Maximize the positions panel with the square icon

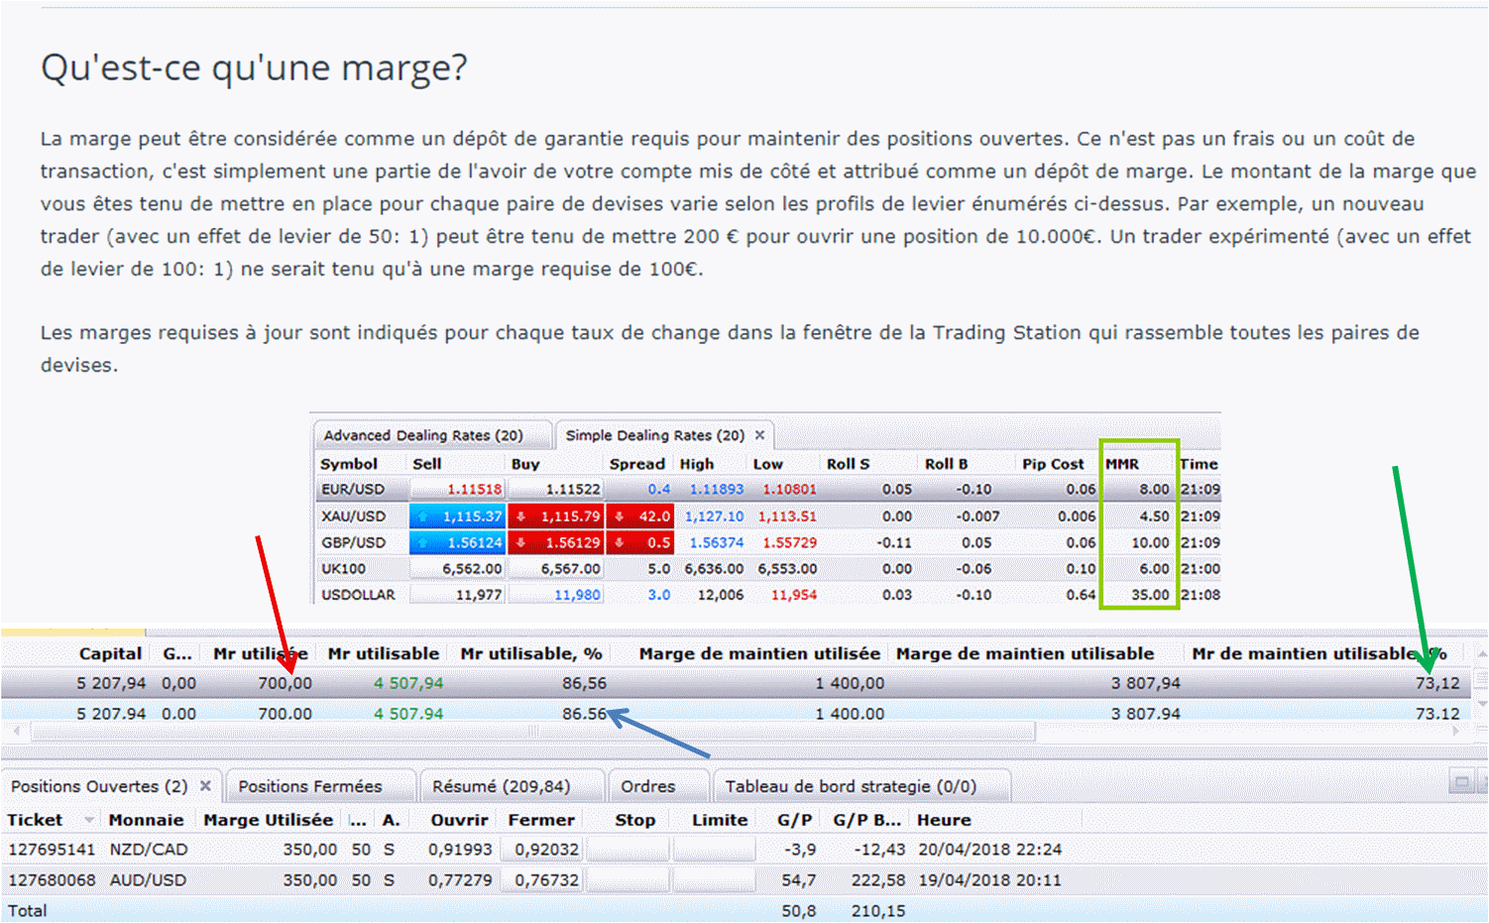click(x=1460, y=782)
